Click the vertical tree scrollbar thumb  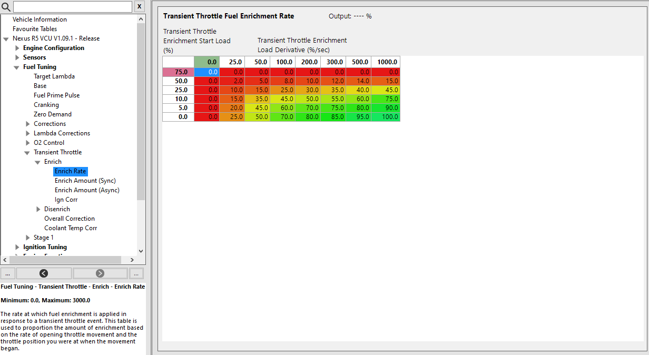tap(141, 112)
